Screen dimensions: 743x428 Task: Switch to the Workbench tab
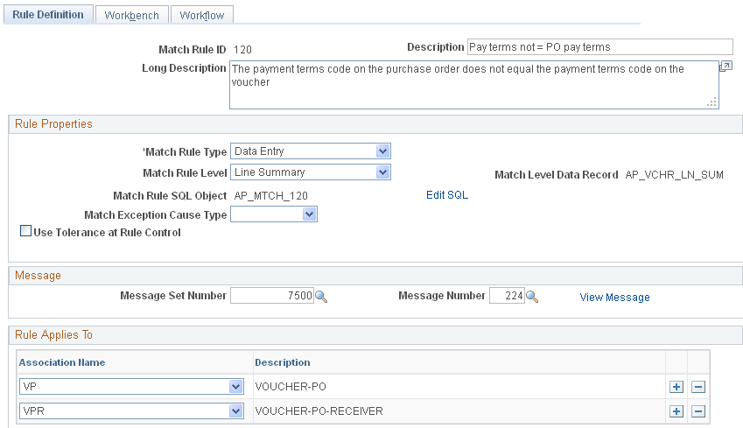click(132, 15)
